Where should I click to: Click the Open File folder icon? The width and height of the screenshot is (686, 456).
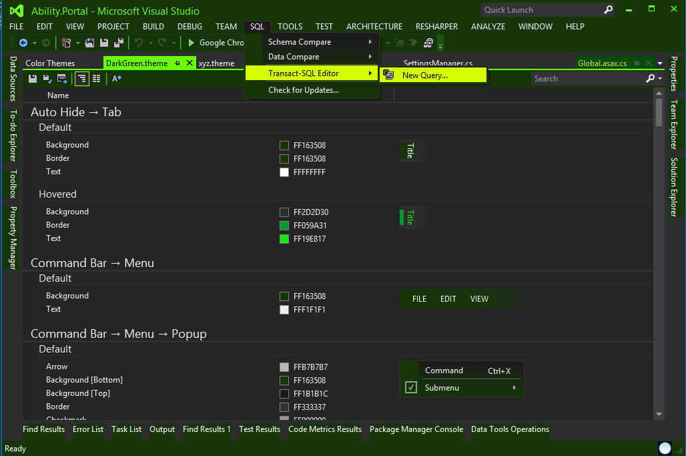pyautogui.click(x=89, y=43)
